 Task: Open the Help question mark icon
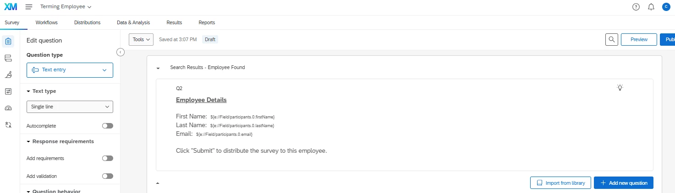636,7
